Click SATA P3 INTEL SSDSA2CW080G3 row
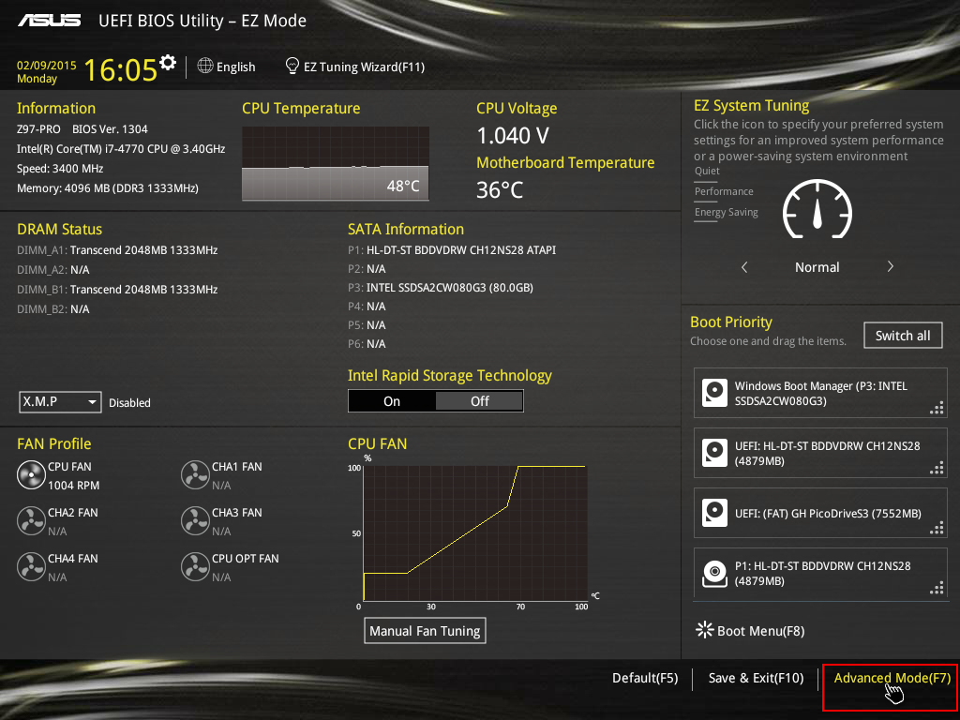This screenshot has width=960, height=720. pos(441,287)
